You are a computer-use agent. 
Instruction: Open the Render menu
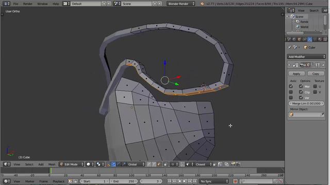pyautogui.click(x=27, y=4)
